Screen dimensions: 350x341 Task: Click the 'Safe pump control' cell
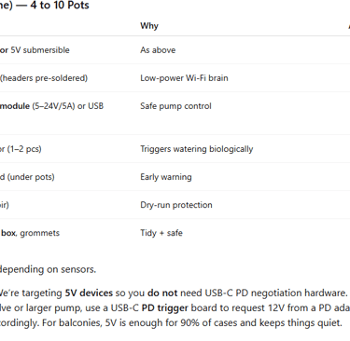[175, 106]
